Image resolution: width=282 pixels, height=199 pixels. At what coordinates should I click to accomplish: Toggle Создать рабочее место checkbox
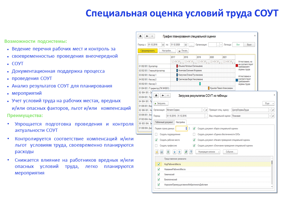(x=156, y=140)
